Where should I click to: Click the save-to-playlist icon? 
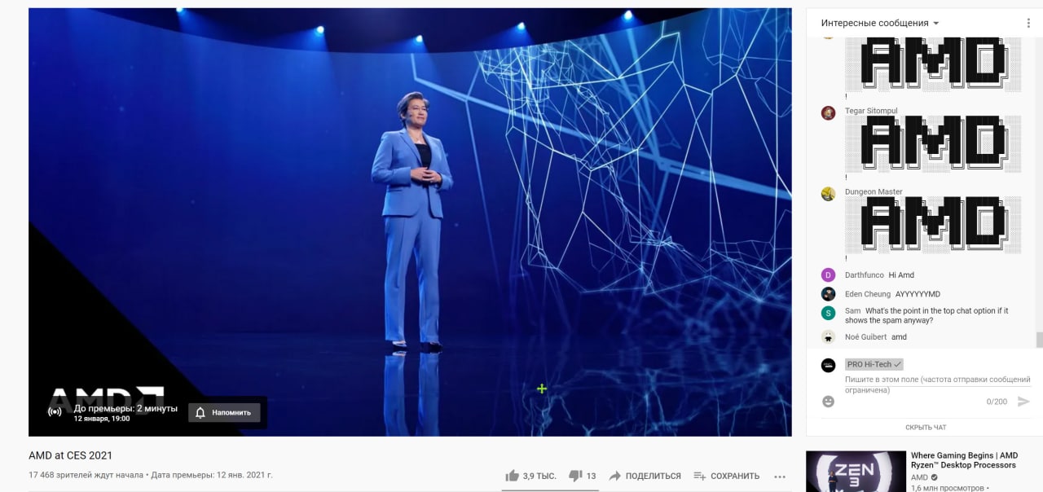point(699,476)
